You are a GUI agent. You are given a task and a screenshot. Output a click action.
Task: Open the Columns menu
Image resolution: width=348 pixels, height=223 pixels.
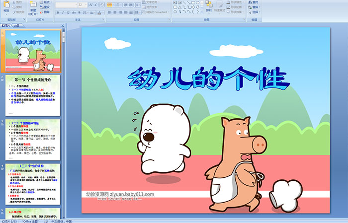point(138,12)
